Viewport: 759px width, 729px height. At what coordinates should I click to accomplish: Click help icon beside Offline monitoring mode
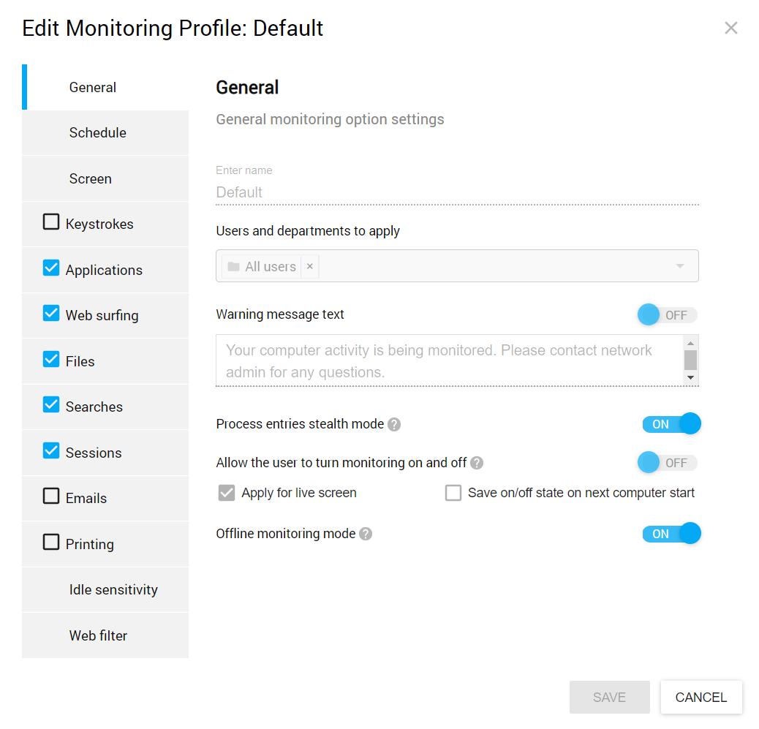(366, 534)
